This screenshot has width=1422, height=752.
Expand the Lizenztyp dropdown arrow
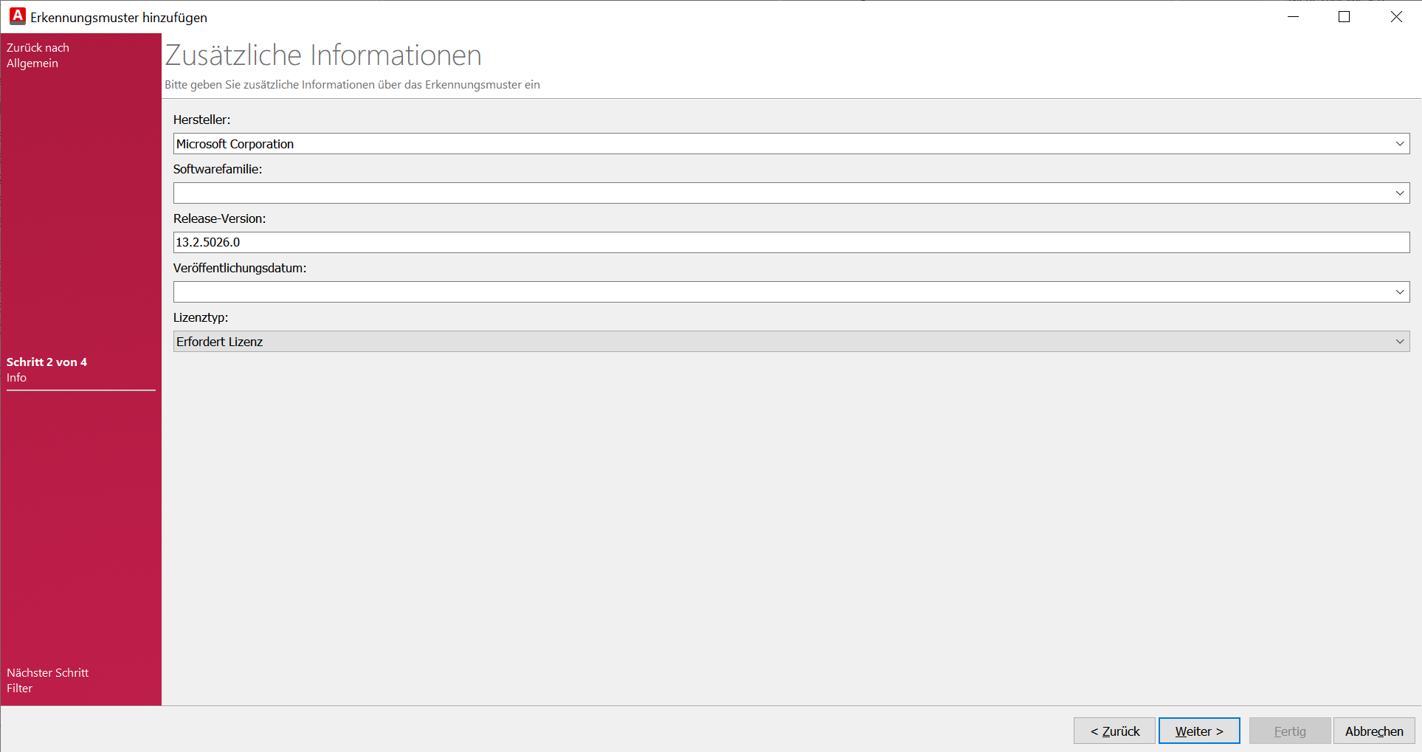(x=1399, y=342)
